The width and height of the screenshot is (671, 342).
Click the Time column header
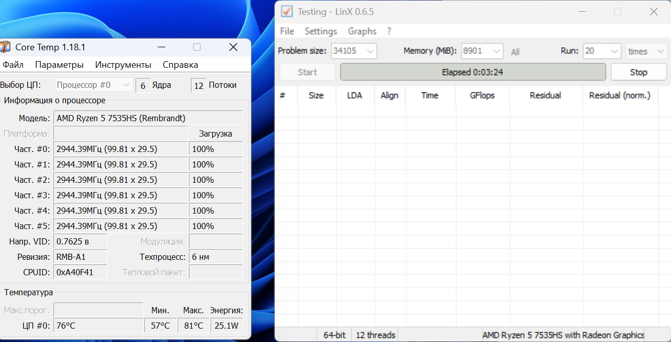click(x=430, y=96)
